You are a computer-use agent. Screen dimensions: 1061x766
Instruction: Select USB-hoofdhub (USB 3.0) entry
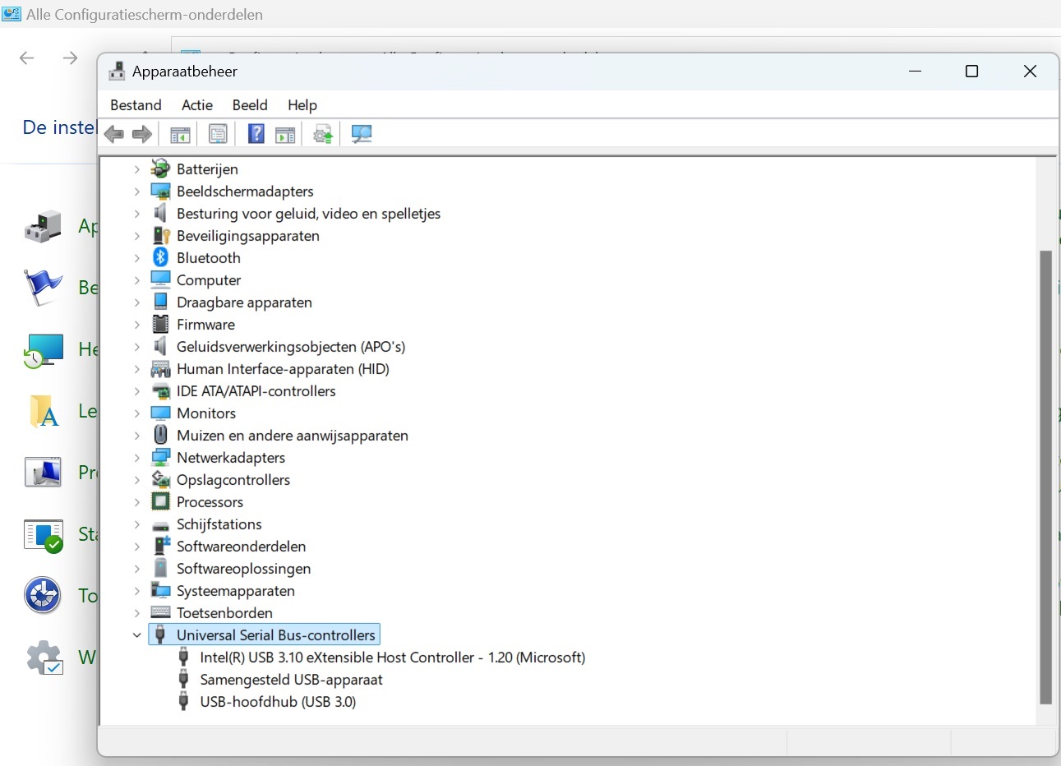(278, 702)
